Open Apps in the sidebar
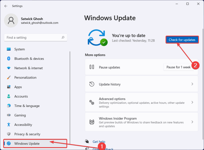The height and width of the screenshot is (150, 204). coord(18,87)
